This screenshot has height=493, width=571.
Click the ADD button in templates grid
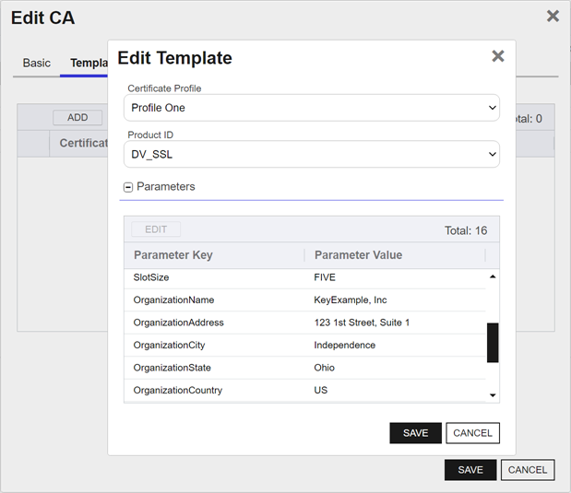coord(77,118)
